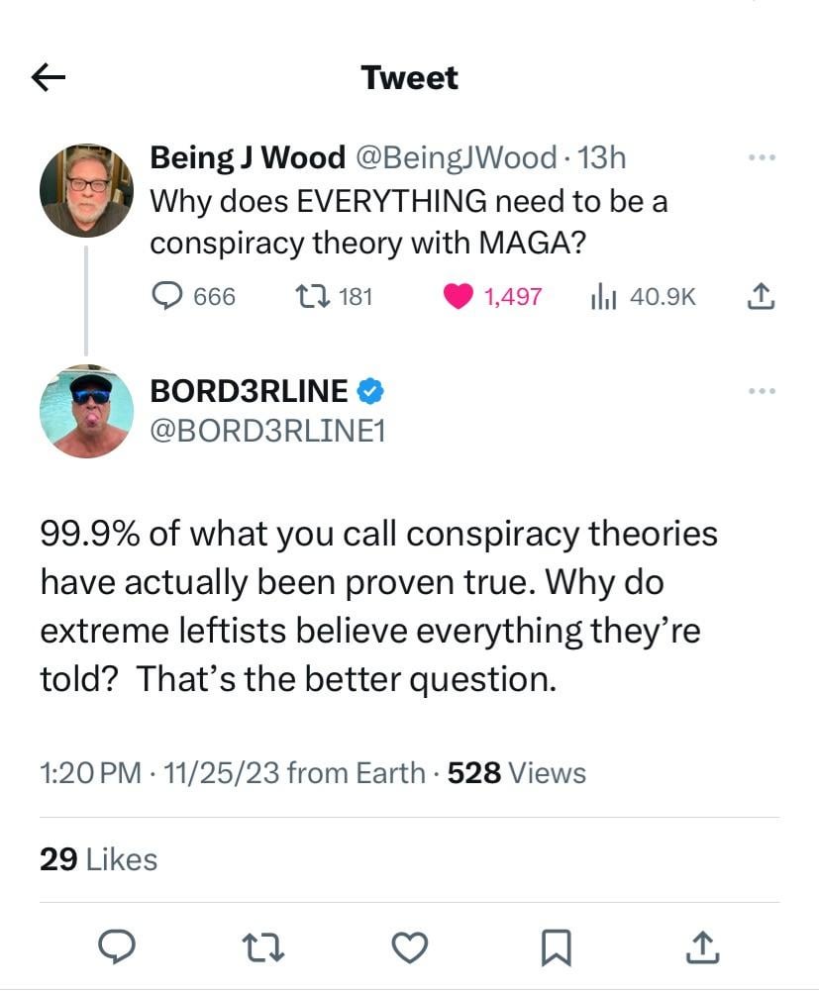
Task: Open BORD3RLINE's profile picture
Action: coord(86,412)
